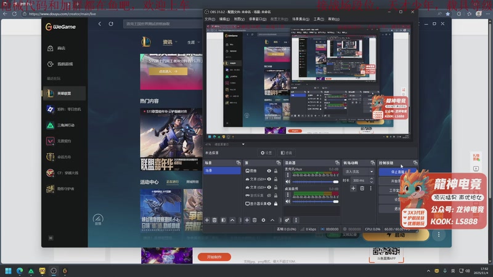Mute the 桌面音频 channel in OBS mixer
Image resolution: width=493 pixels, height=277 pixels.
[x=288, y=201]
